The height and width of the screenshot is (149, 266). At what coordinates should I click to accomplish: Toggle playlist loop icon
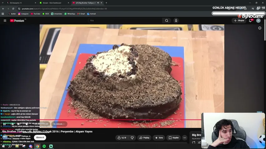(x=194, y=143)
